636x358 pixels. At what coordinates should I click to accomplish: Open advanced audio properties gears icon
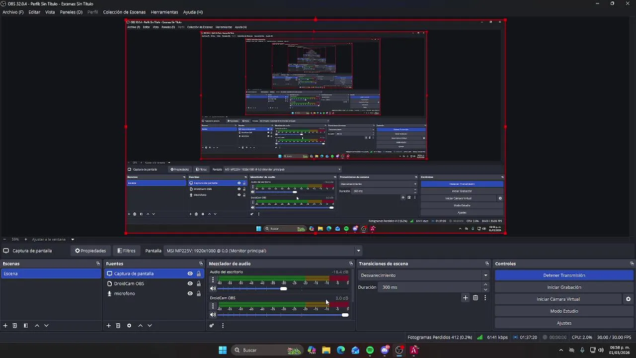pyautogui.click(x=212, y=326)
